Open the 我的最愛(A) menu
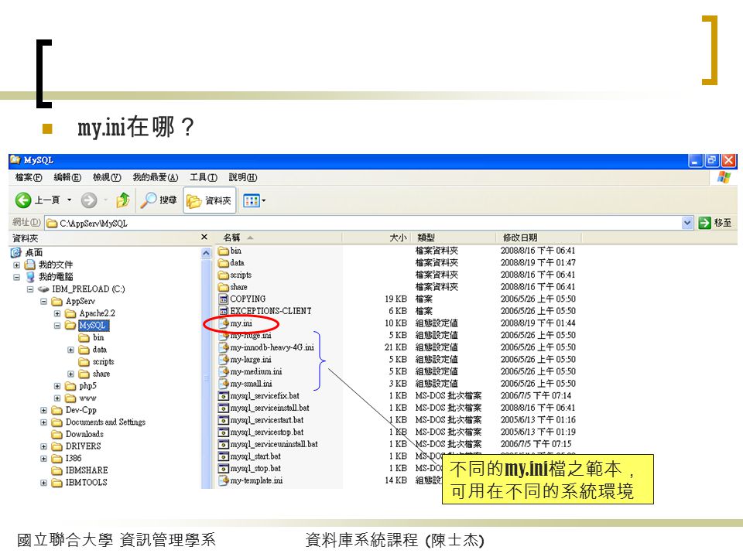 coord(156,178)
